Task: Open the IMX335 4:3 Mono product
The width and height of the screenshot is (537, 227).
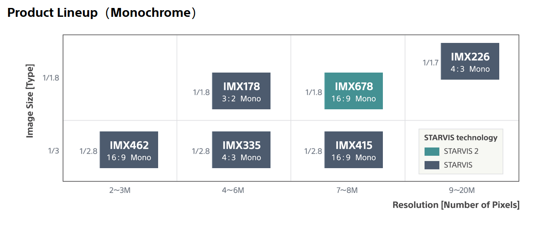Action: [241, 150]
